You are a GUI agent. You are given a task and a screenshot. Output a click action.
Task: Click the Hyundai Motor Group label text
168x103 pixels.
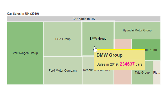(x=137, y=30)
